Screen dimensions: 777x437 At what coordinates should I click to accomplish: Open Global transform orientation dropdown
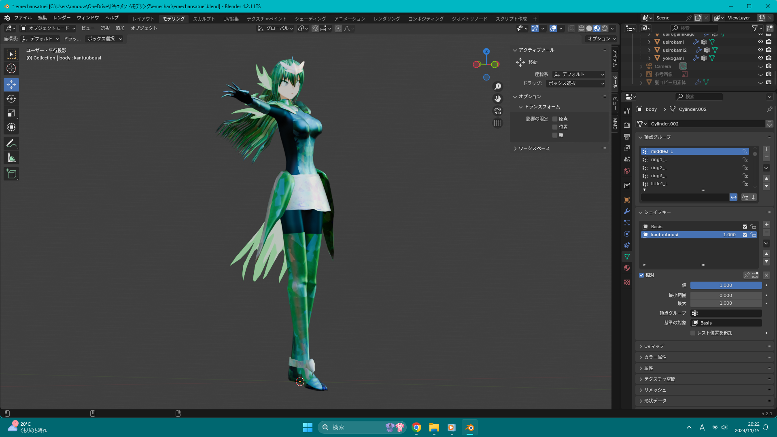(x=275, y=28)
